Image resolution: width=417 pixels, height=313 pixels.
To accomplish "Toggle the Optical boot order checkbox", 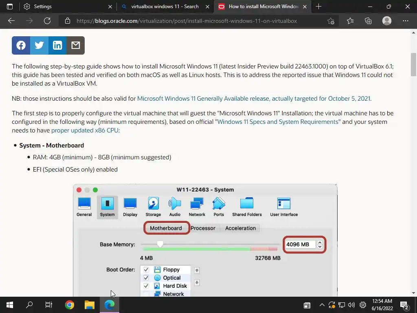I will point(146,278).
